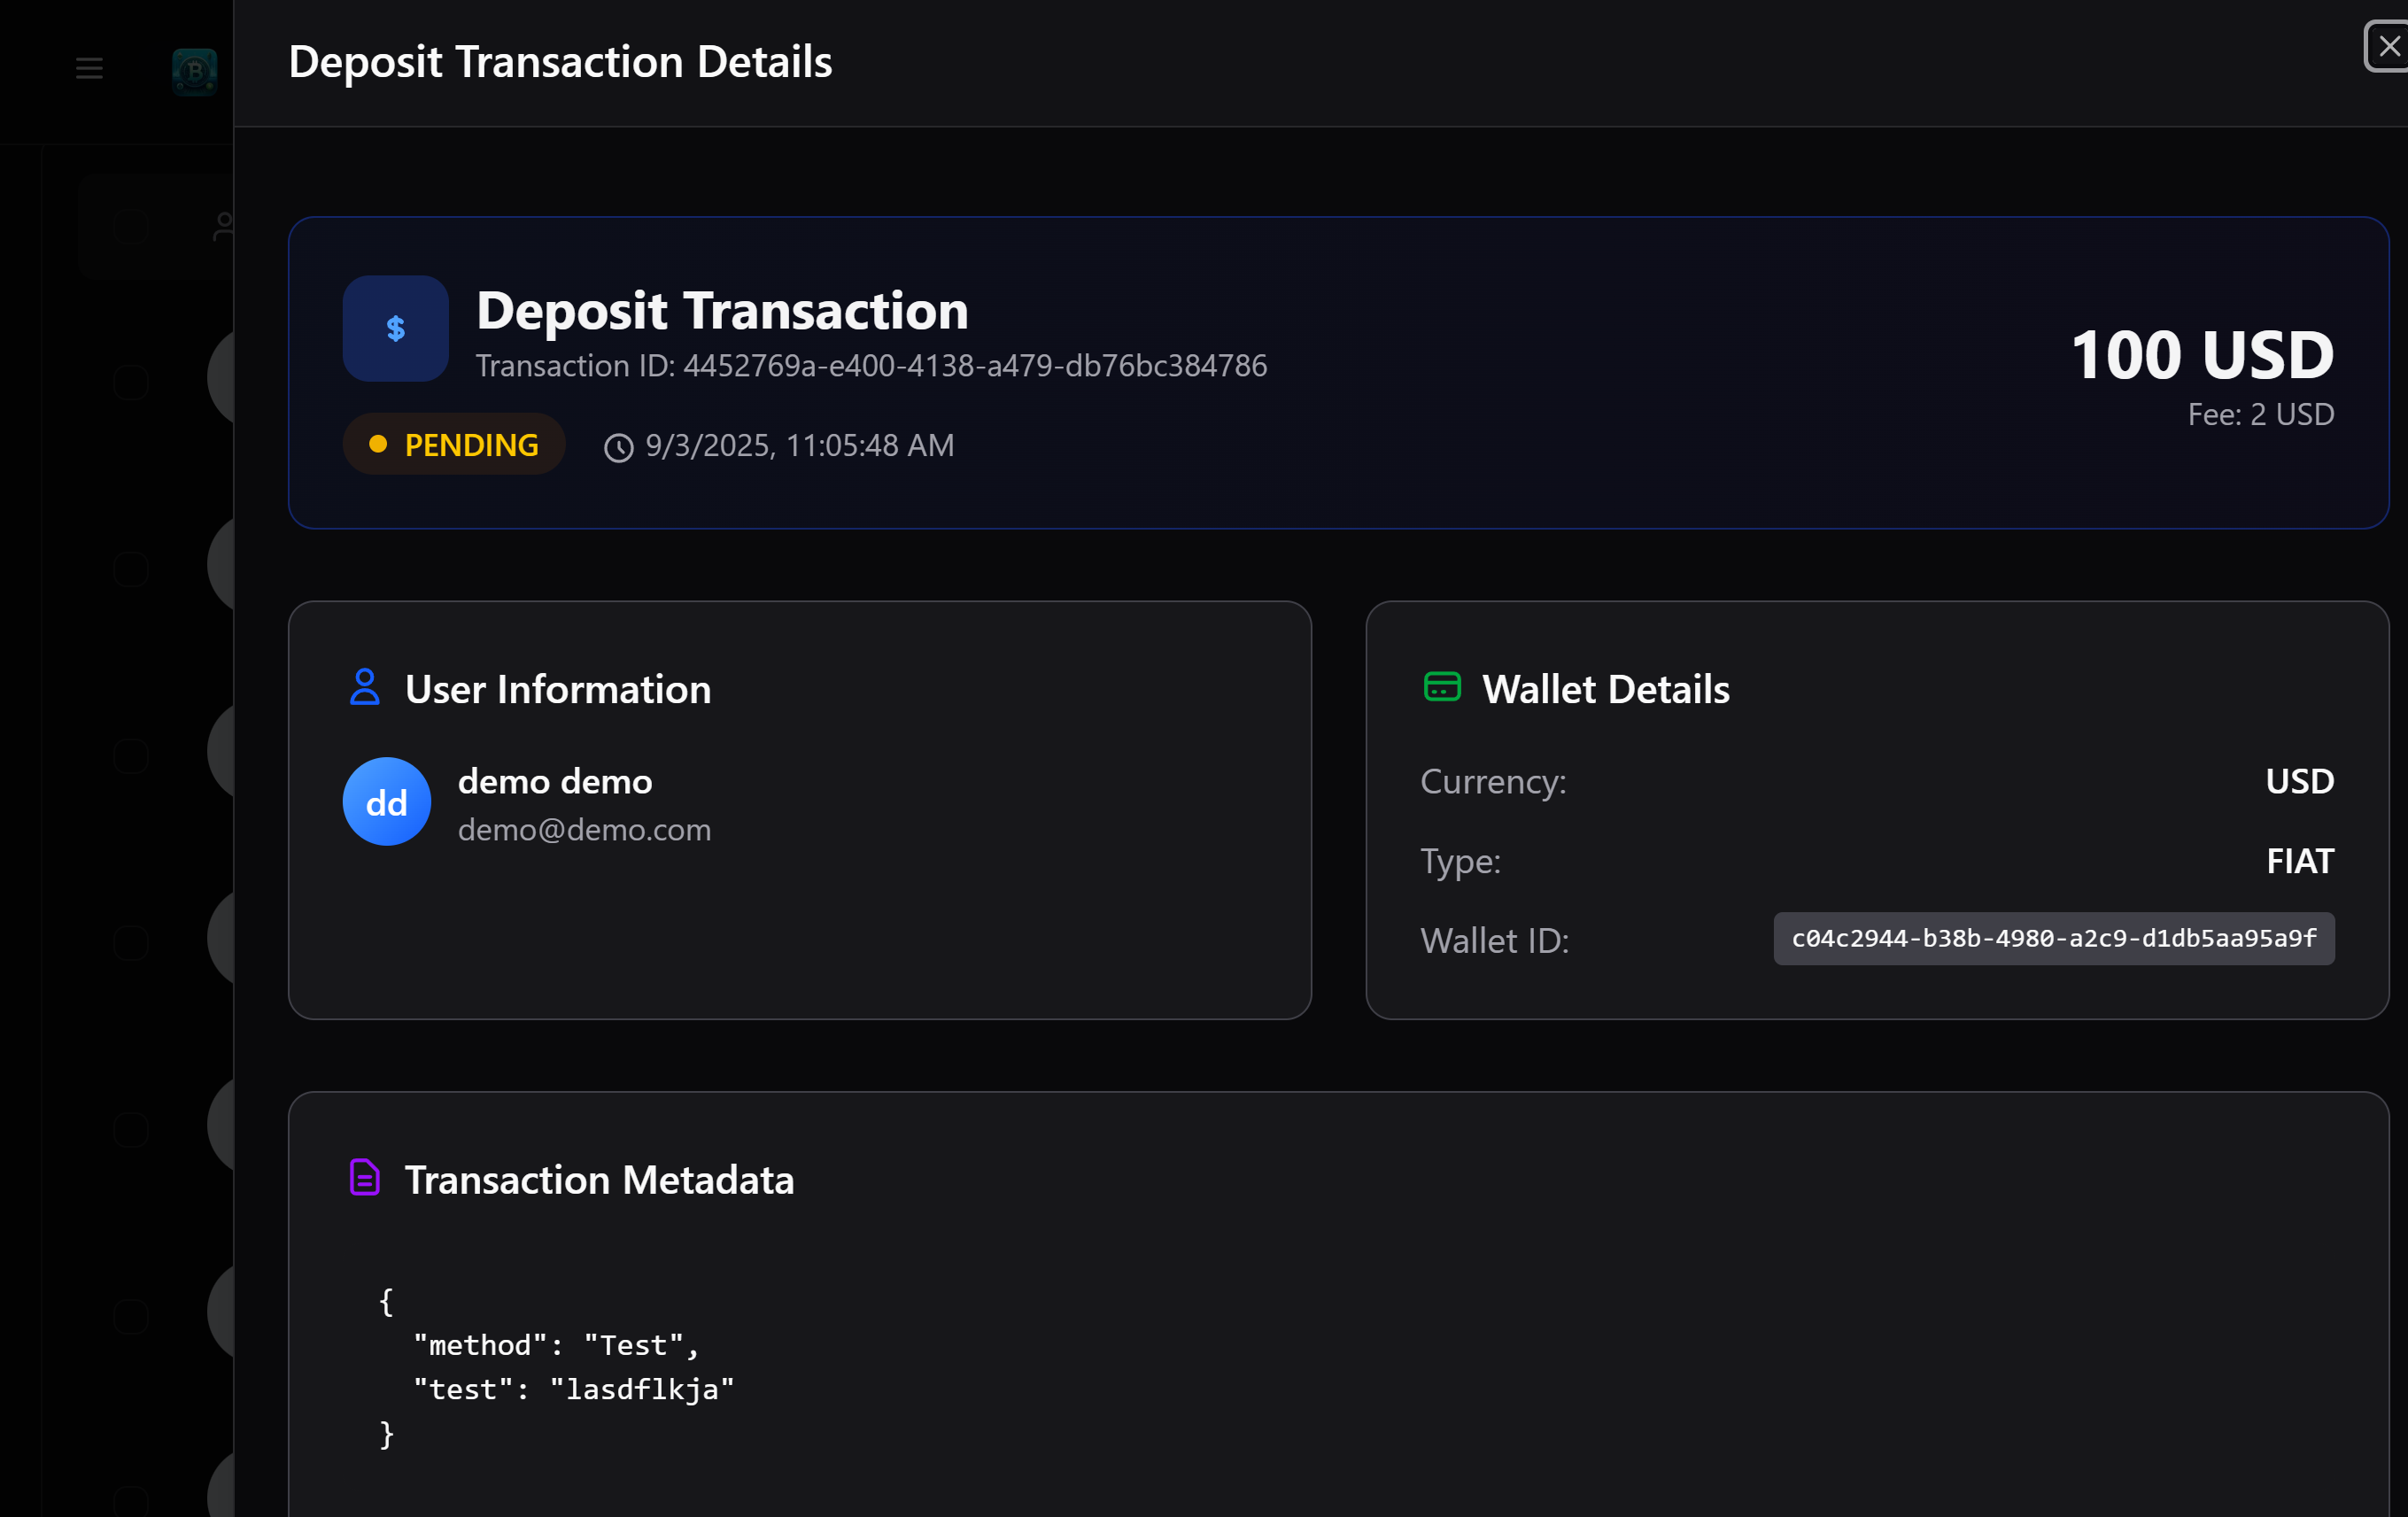Click the blue dollar sign icon
Image resolution: width=2408 pixels, height=1517 pixels.
coord(396,328)
